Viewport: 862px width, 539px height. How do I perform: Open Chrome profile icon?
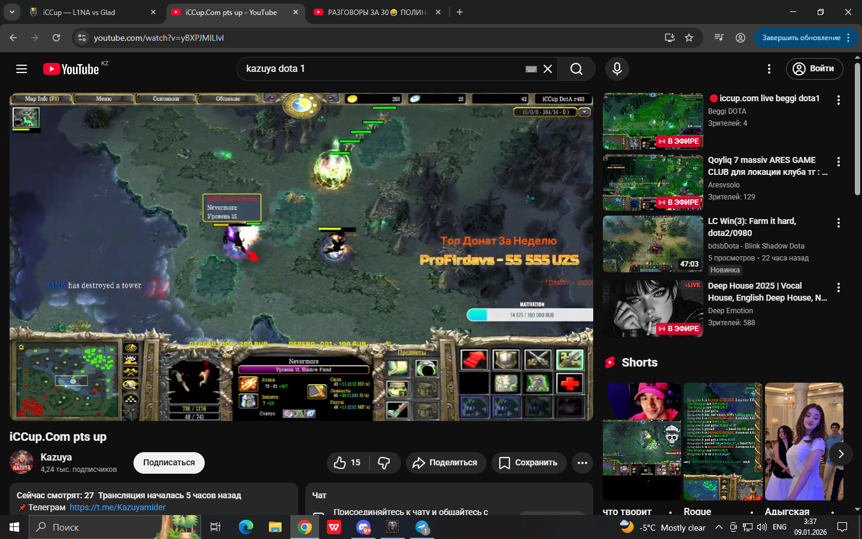click(740, 38)
